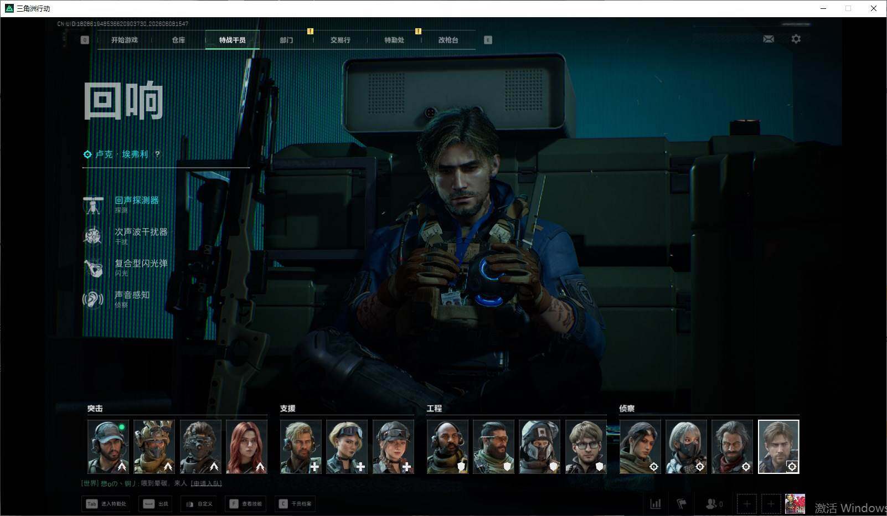Viewport: 887px width, 516px height.
Task: Go to the 改枪台 tab
Action: (448, 40)
